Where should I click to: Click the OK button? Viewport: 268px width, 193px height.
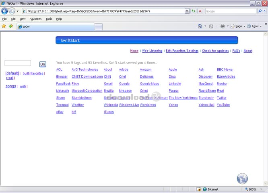pos(43,64)
